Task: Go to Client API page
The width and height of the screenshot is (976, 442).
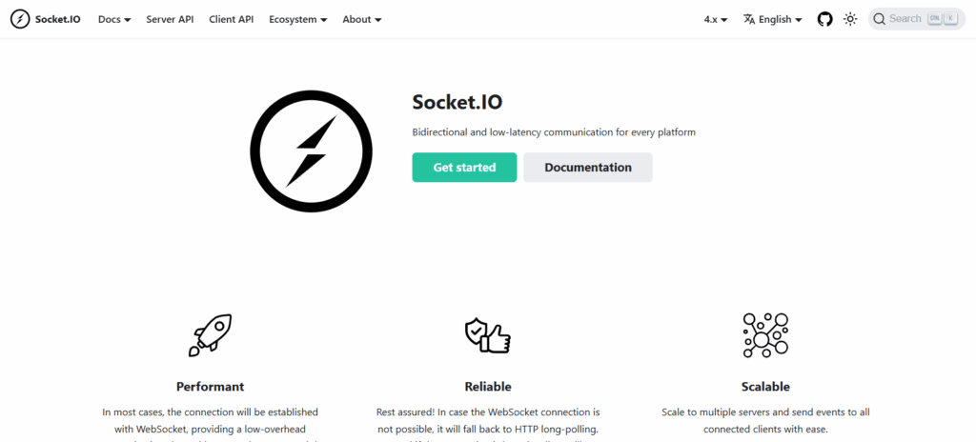Action: (x=231, y=19)
